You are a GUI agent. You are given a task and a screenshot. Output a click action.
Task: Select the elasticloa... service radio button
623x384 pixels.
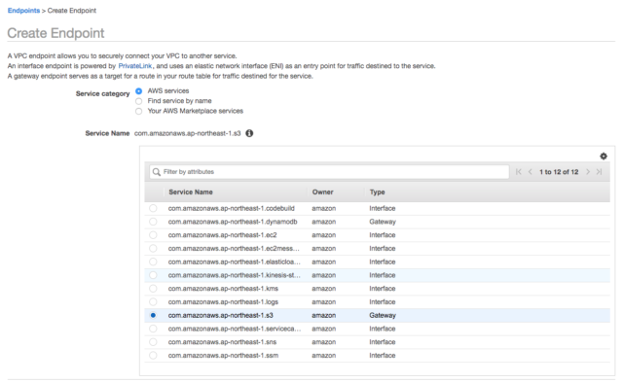pos(153,262)
